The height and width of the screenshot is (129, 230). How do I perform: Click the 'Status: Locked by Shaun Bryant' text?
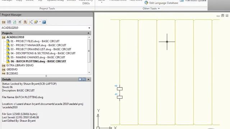pyautogui.click(x=29, y=84)
